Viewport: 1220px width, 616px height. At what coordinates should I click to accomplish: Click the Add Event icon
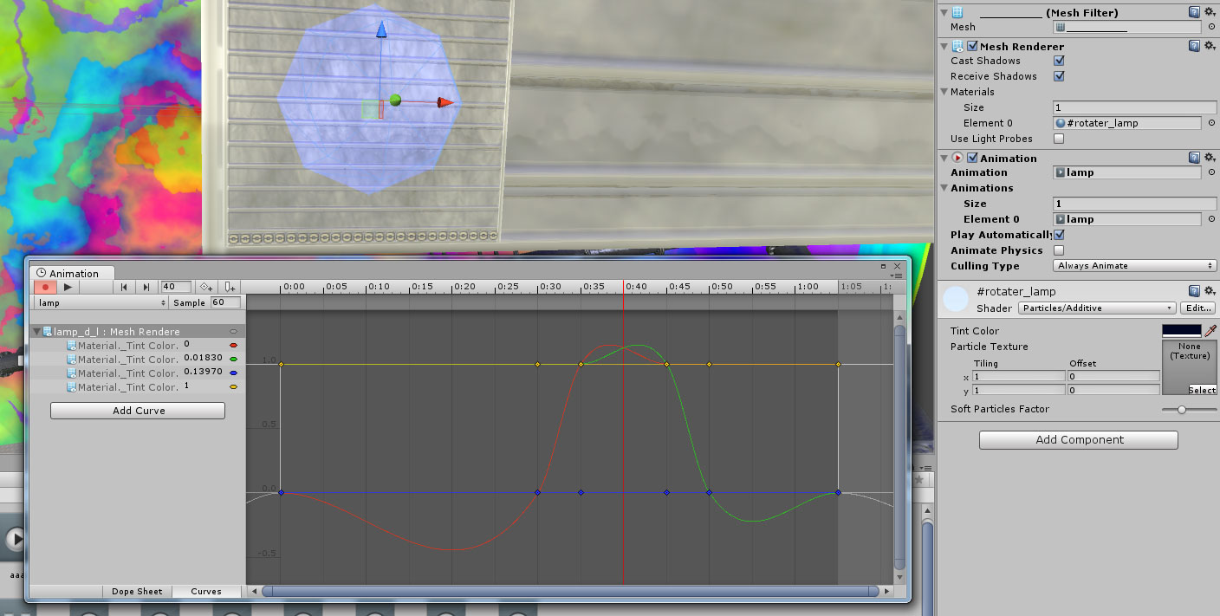[x=229, y=287]
